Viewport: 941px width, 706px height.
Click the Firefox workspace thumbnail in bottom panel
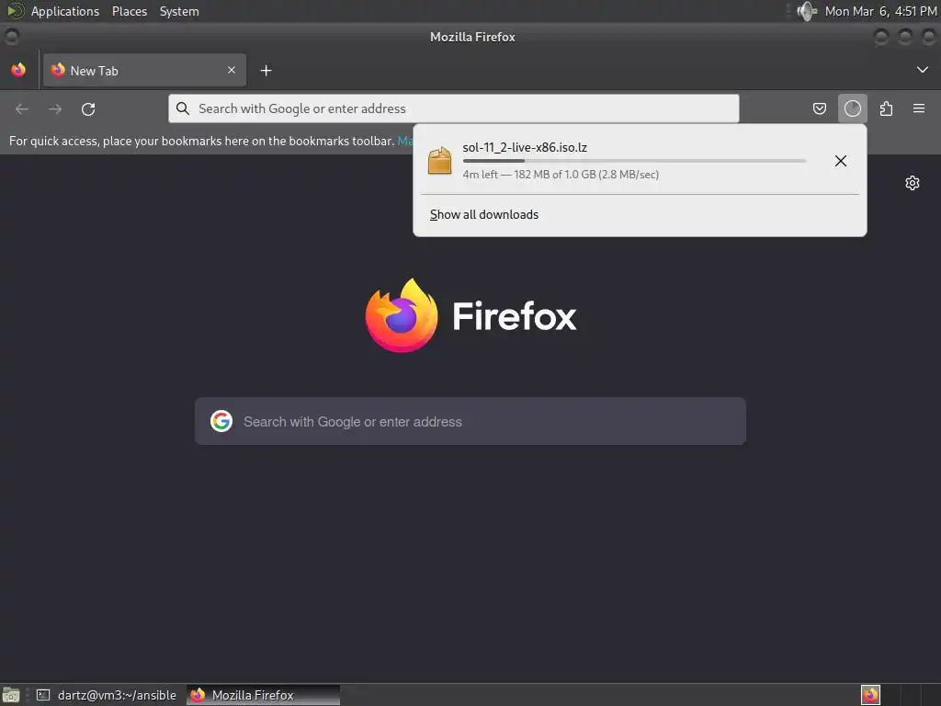click(x=870, y=695)
